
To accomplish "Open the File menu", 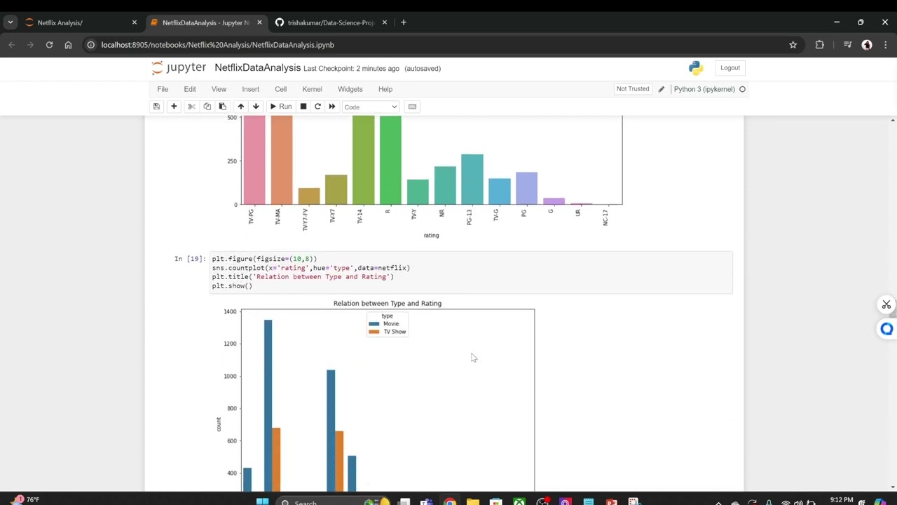I will [x=163, y=89].
